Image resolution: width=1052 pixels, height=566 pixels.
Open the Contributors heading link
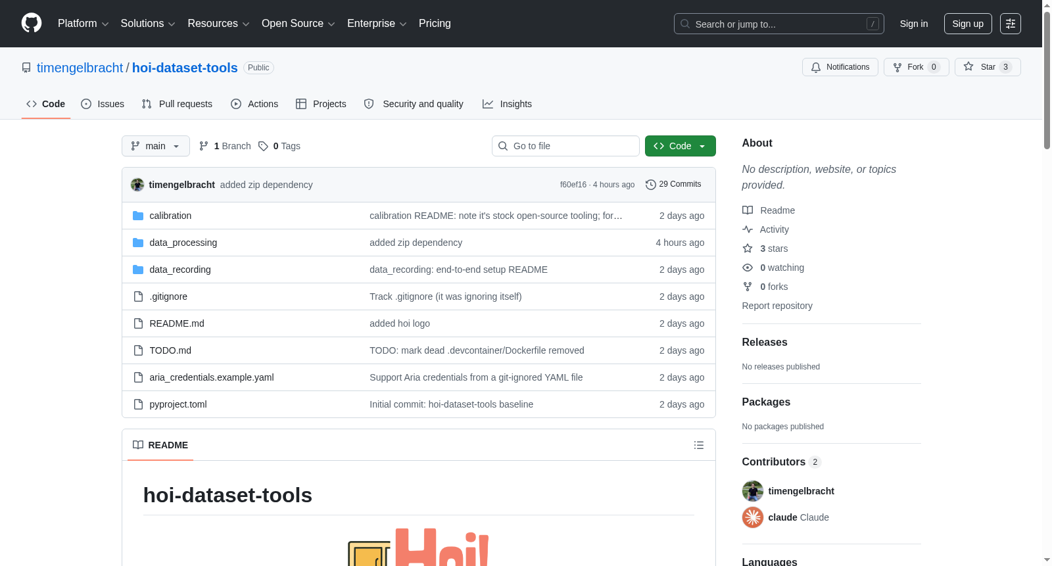coord(782,462)
